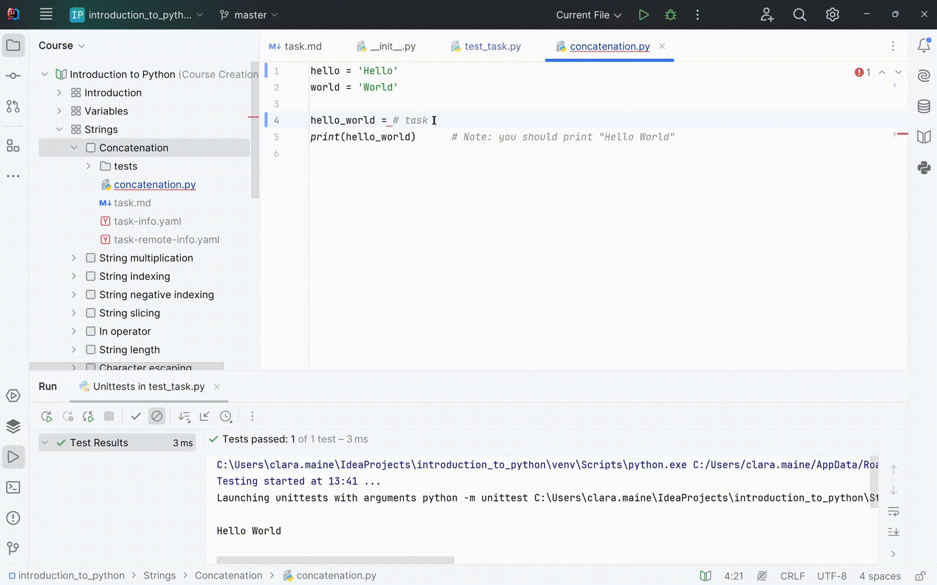Collapse the Strings section
The height and width of the screenshot is (585, 937).
coord(59,129)
